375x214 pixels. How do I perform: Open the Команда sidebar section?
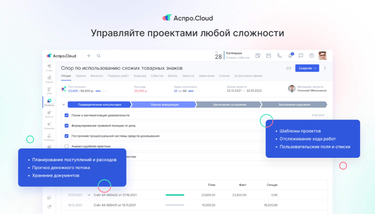tap(49, 137)
